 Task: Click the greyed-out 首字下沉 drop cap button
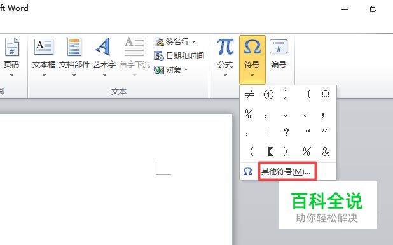coord(135,58)
